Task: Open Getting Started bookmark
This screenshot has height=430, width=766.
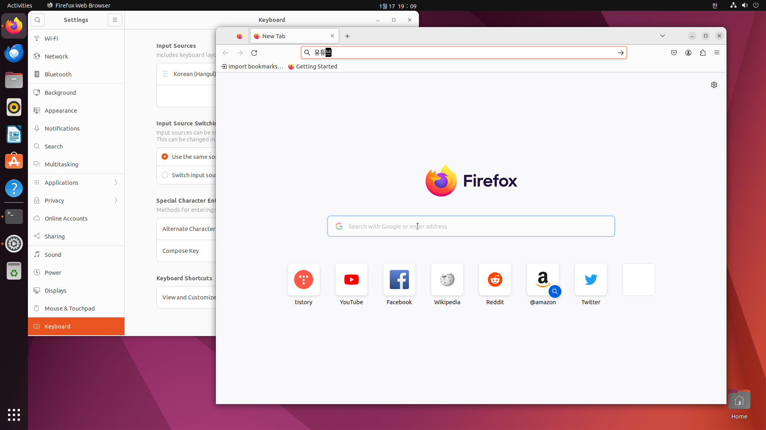Action: pos(312,66)
